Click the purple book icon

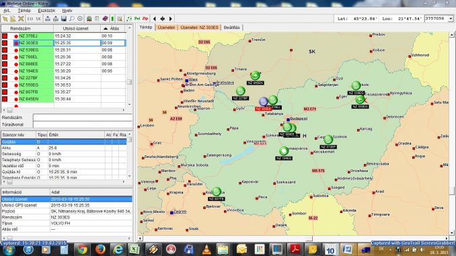[x=105, y=19]
